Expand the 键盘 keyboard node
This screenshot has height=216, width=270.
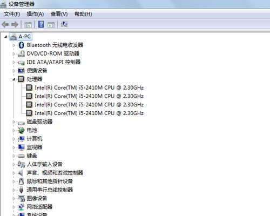click(13, 156)
